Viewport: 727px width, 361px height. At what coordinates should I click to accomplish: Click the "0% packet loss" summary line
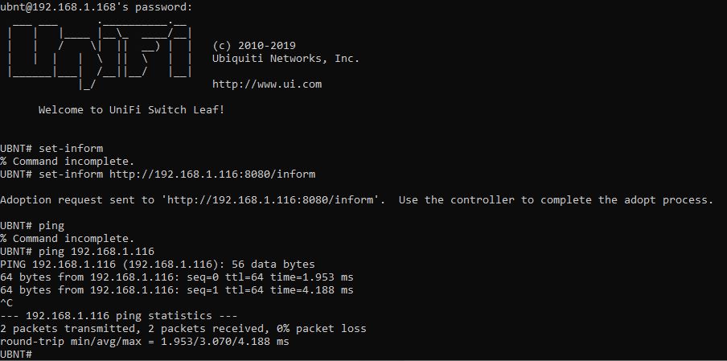pos(183,329)
